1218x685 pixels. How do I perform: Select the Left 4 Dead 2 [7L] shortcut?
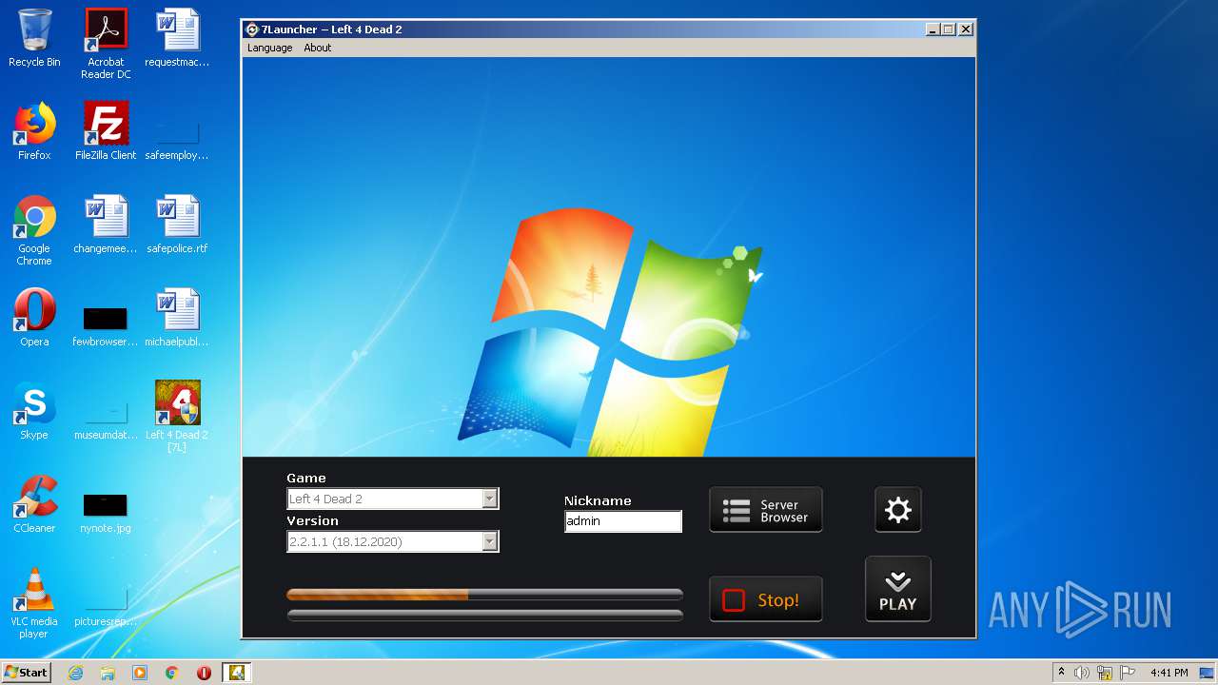(x=177, y=417)
